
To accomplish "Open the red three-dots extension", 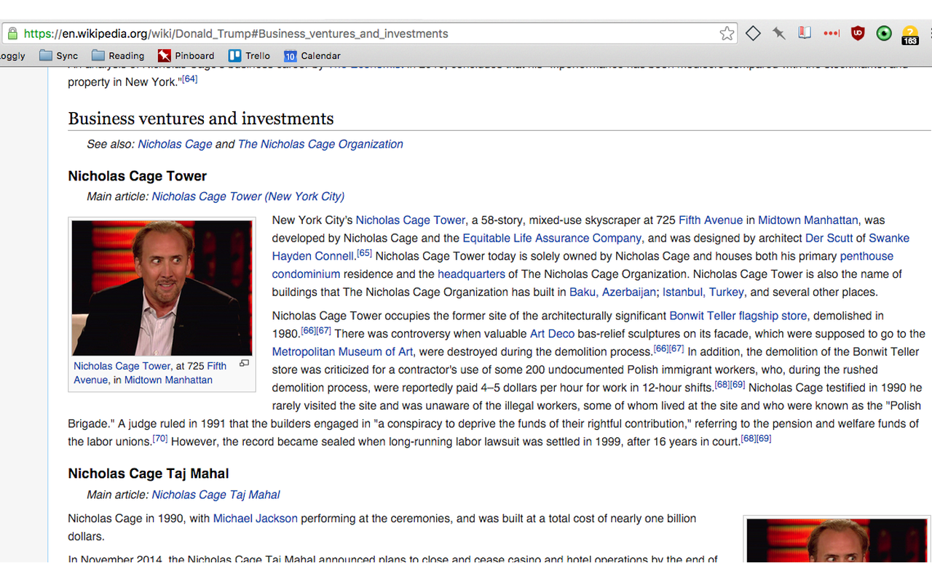I will pyautogui.click(x=832, y=33).
